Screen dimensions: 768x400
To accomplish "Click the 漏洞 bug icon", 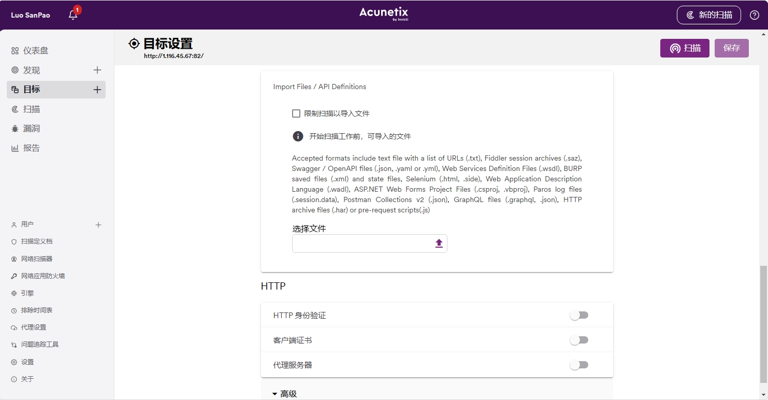I will pyautogui.click(x=15, y=128).
